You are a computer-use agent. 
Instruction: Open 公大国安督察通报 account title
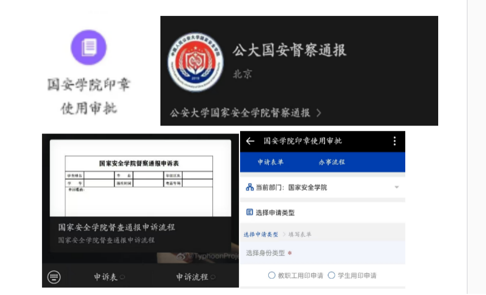click(289, 50)
